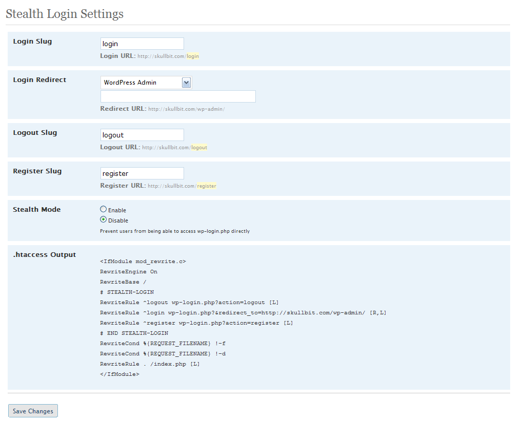
Task: Click the Stealth Login Settings heading
Action: tap(65, 14)
